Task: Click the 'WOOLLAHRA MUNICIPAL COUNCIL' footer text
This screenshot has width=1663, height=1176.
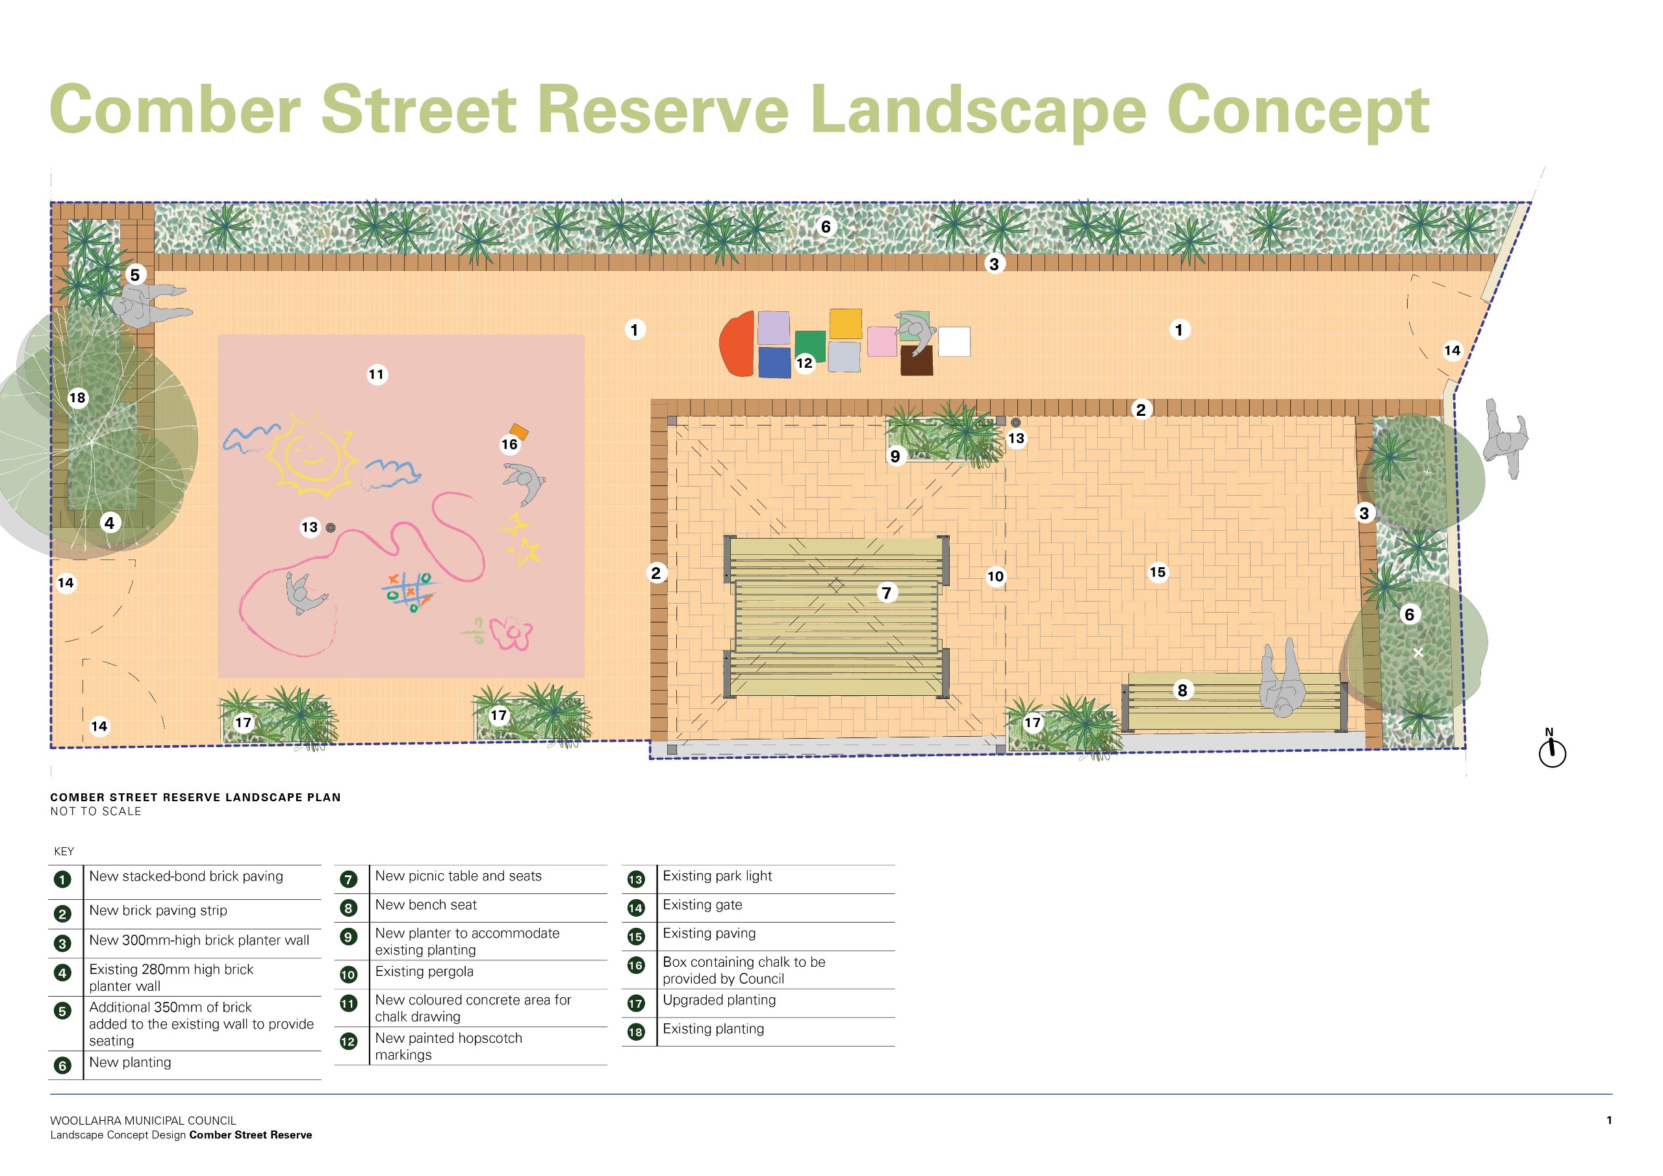Action: (143, 1120)
